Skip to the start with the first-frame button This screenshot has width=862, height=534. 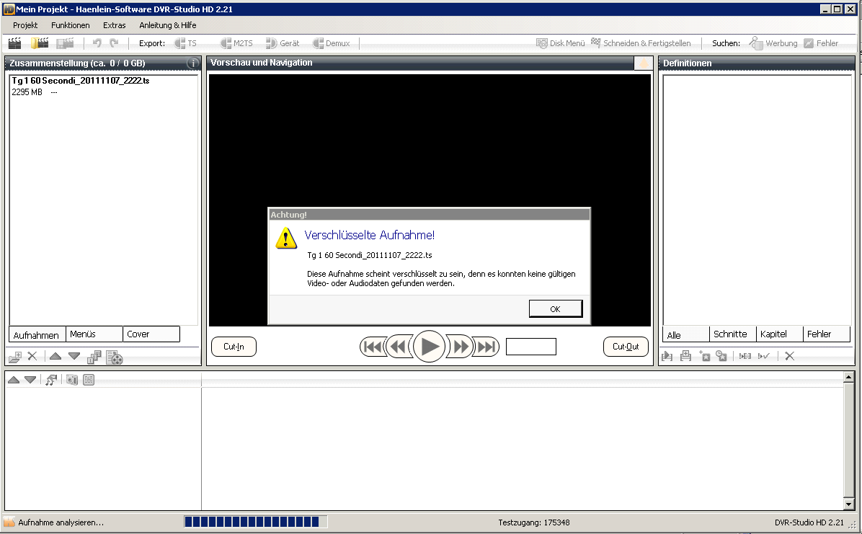373,347
